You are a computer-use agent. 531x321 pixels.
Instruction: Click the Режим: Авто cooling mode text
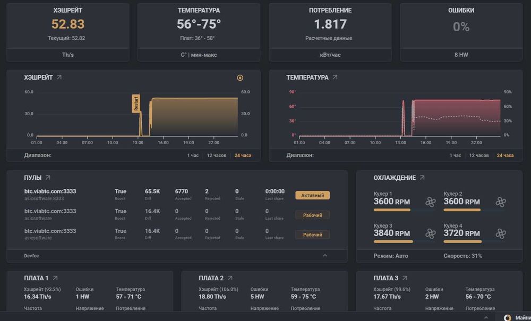[391, 256]
